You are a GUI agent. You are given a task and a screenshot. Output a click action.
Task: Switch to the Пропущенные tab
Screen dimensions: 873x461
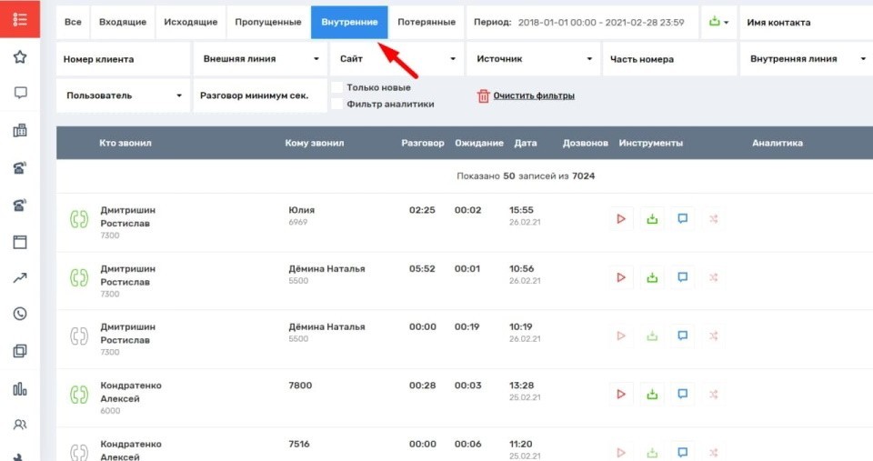268,22
